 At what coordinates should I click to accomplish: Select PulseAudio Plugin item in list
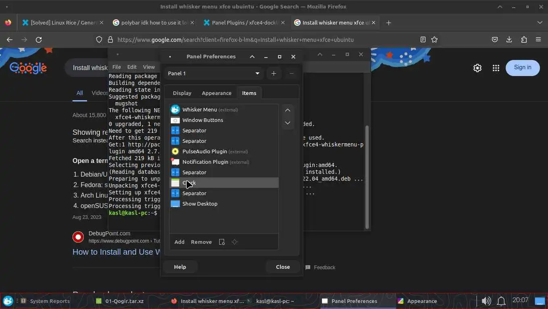point(224,151)
